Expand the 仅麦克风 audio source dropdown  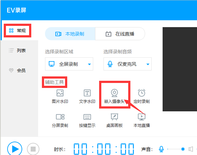(x=128, y=64)
